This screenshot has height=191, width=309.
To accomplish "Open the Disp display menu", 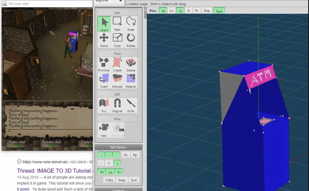I will click(x=207, y=11).
